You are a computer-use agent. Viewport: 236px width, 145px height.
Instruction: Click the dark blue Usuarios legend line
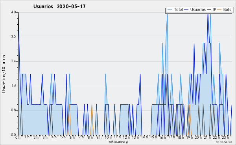(186, 10)
